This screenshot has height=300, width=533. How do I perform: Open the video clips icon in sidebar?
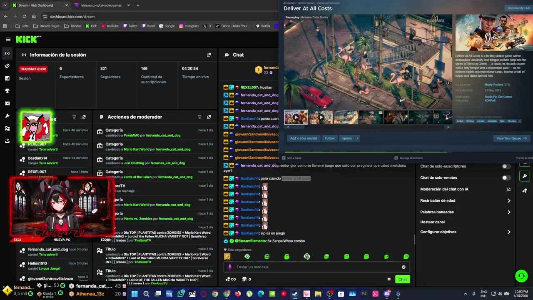(7, 103)
